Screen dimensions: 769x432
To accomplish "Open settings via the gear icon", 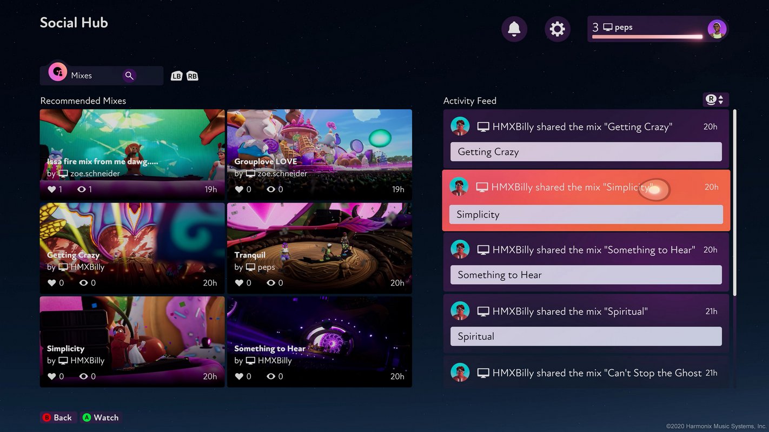I will click(x=557, y=29).
